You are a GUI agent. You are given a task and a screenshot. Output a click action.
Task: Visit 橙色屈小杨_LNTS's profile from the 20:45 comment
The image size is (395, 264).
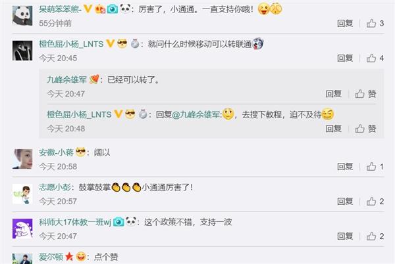71,44
